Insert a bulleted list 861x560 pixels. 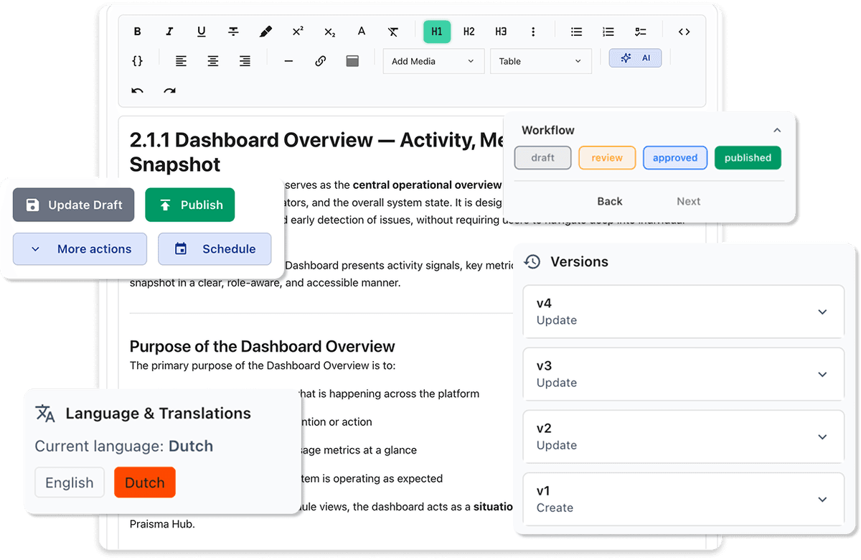pos(576,32)
